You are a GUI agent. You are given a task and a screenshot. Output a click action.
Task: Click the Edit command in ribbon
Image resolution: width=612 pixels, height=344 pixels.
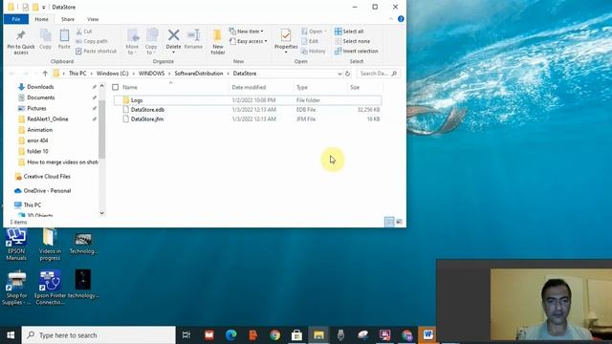[310, 41]
